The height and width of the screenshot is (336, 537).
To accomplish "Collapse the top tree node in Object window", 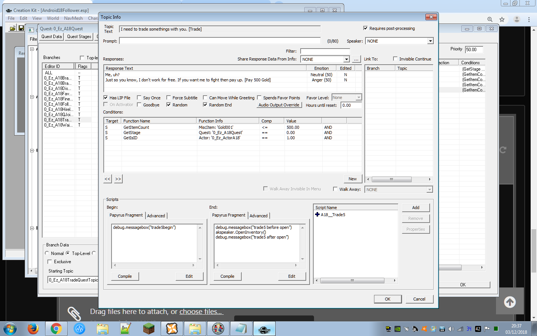I will 32,49.
